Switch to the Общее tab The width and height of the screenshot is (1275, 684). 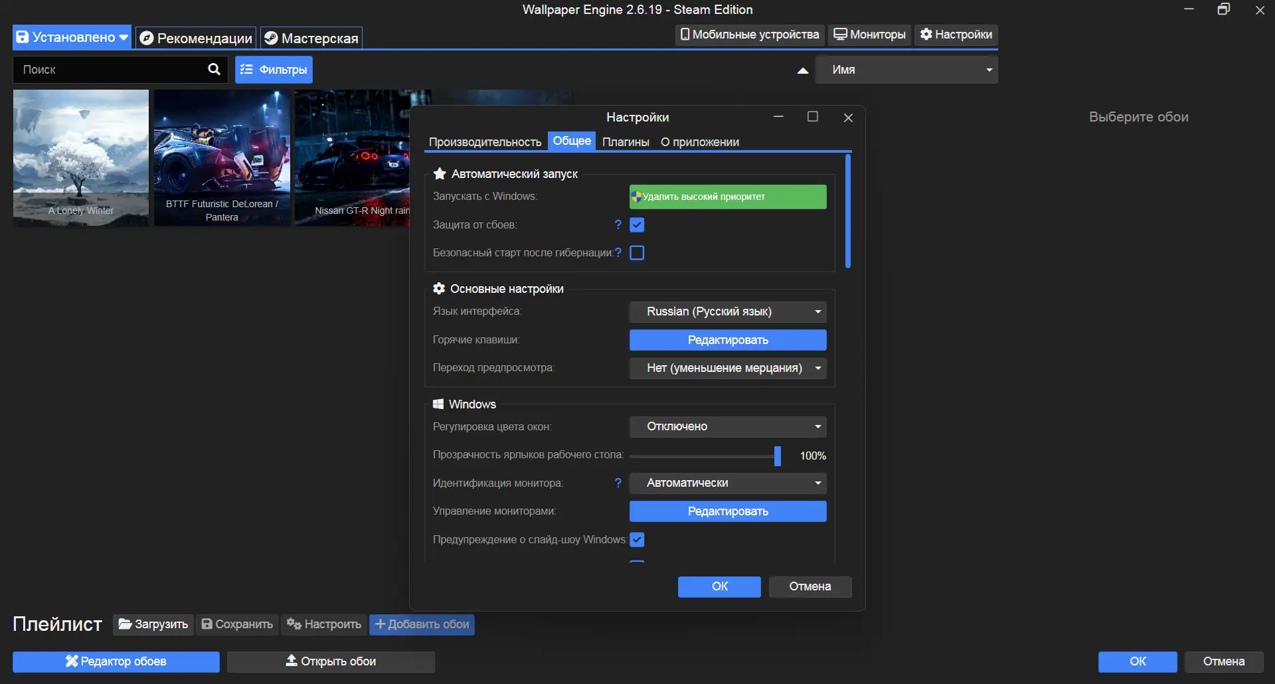[x=572, y=141]
